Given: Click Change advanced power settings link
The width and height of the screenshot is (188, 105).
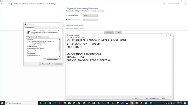Looking at the screenshot, I should (74, 25).
